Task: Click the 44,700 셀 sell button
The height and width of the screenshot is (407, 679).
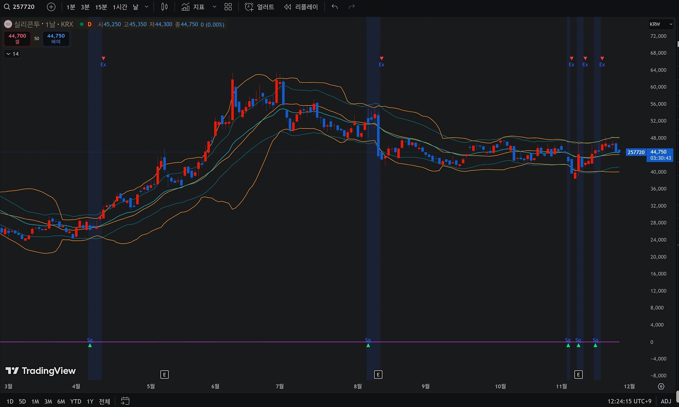Action: click(x=17, y=39)
